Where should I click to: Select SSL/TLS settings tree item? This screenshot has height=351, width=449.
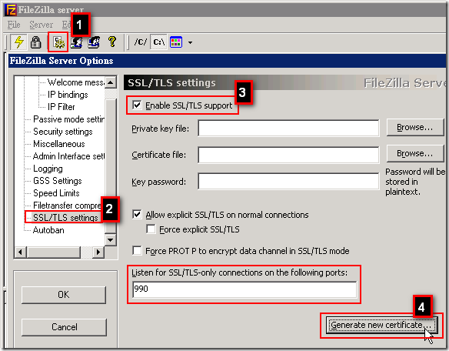[x=65, y=218]
